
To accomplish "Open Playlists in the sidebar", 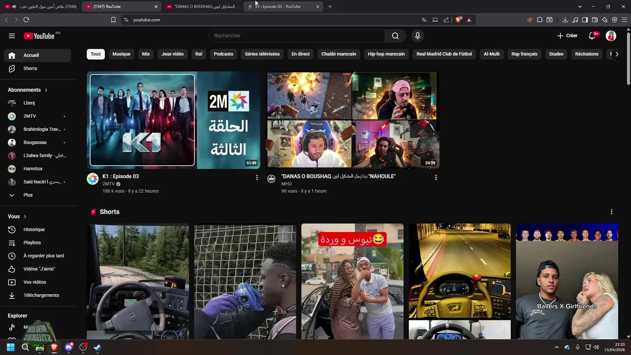I will (x=37, y=243).
